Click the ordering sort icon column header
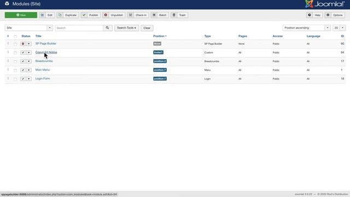The height and width of the screenshot is (197, 350). 8,36
